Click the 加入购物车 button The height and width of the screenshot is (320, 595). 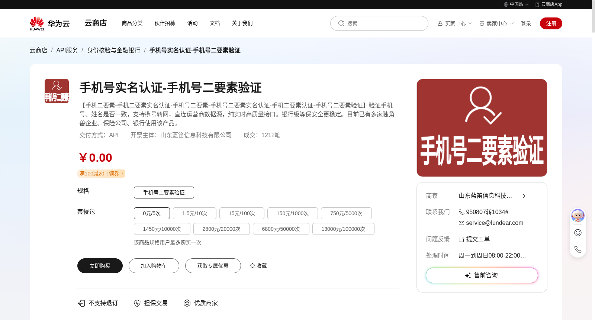[x=154, y=266]
